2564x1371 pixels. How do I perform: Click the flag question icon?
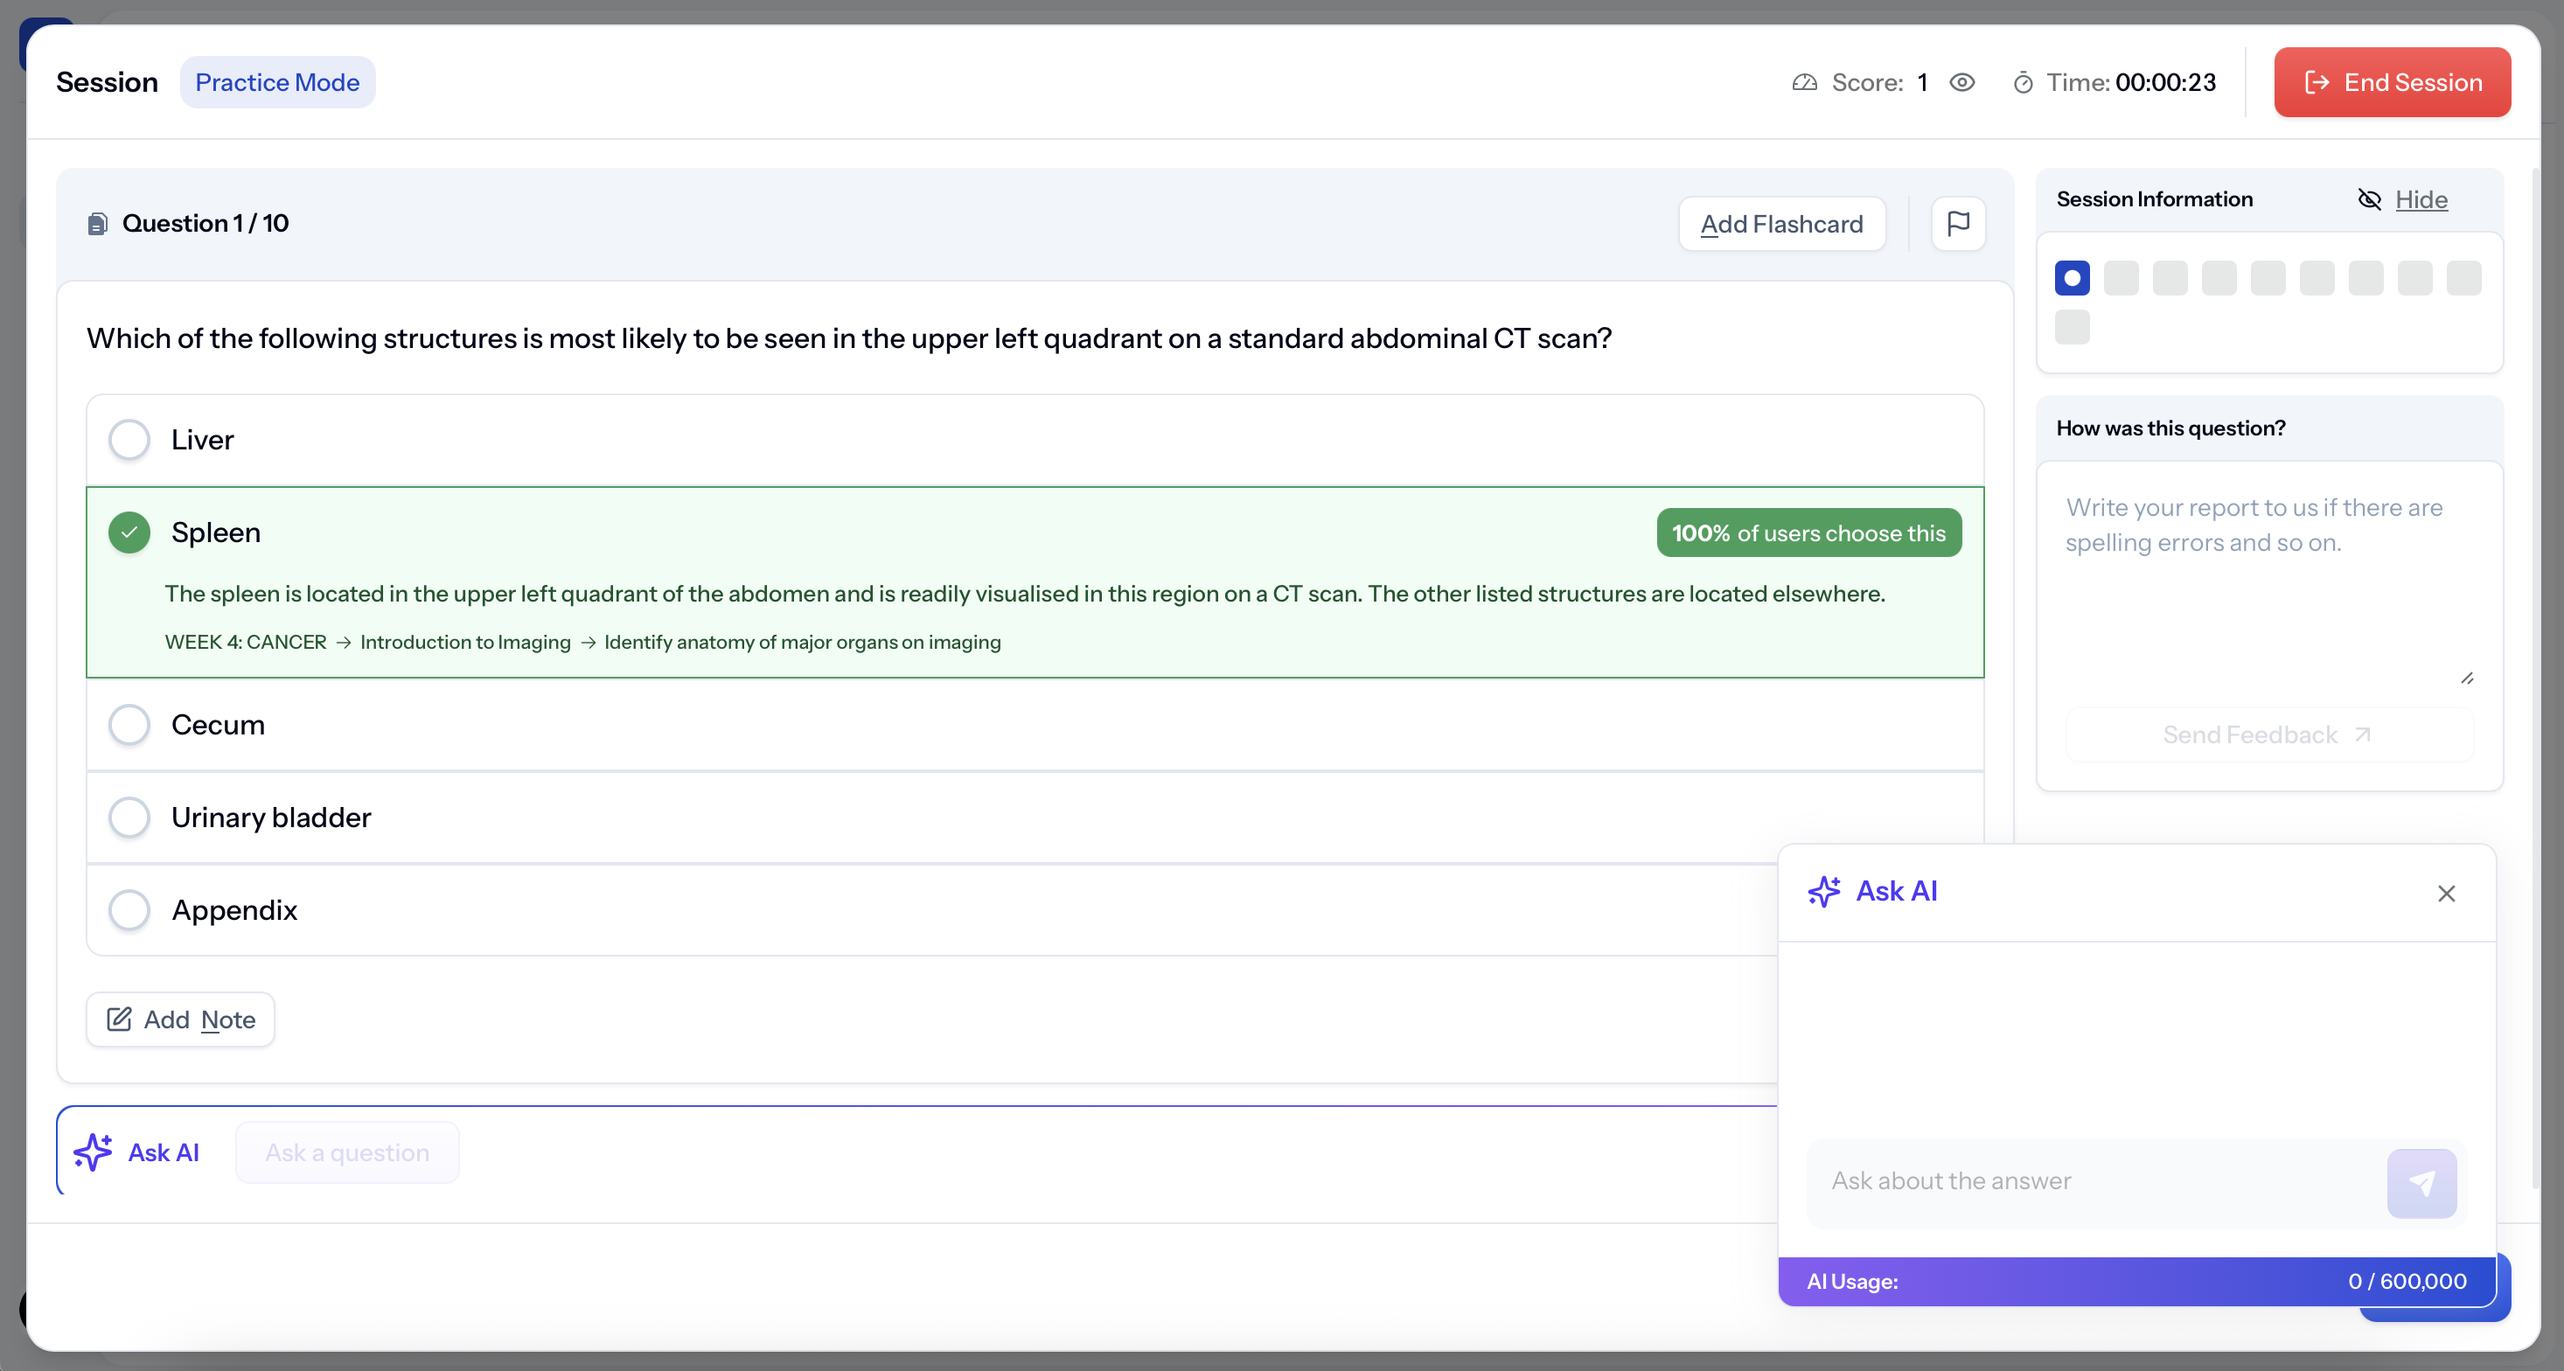(x=1957, y=224)
